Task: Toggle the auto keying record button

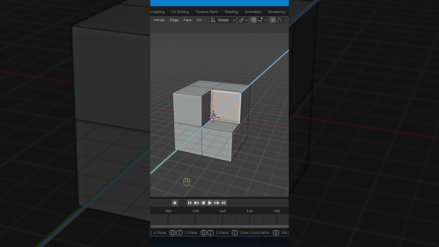Action: [175, 203]
